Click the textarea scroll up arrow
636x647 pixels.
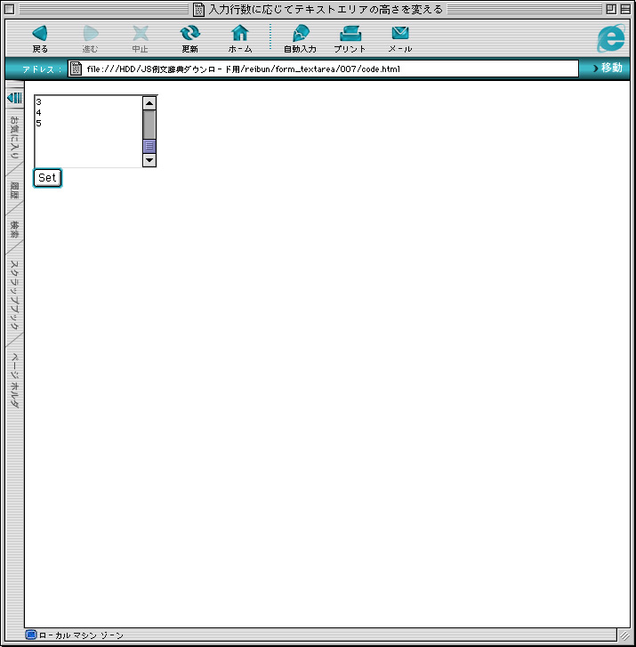click(x=149, y=102)
